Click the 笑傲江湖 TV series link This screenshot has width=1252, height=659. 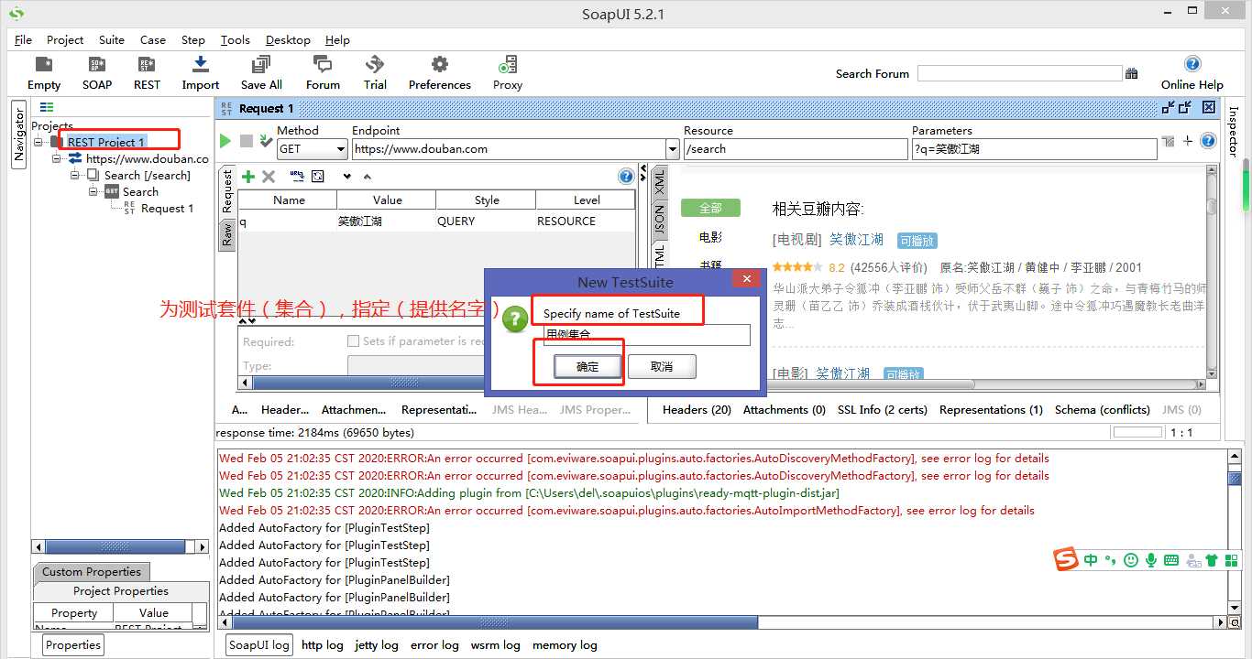[x=856, y=239]
